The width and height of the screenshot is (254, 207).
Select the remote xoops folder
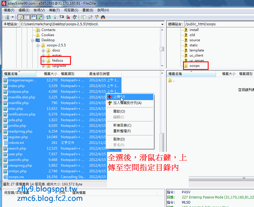click(194, 66)
